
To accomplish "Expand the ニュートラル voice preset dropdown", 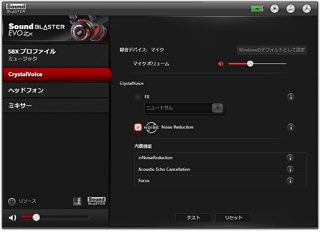I will 184,108.
